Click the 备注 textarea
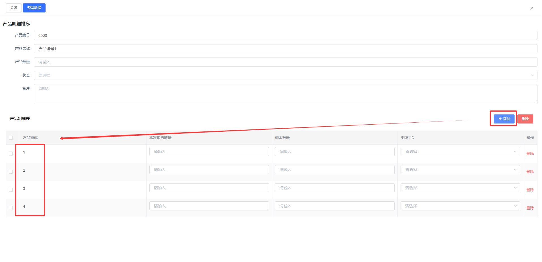The height and width of the screenshot is (262, 542). (285, 94)
